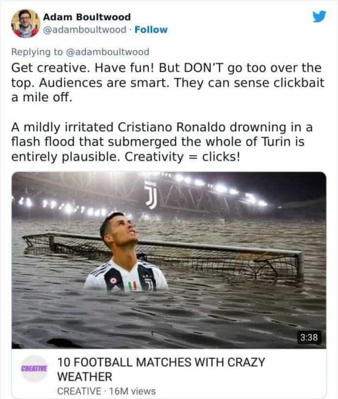Click Adam Boultwood's profile avatar
The image size is (338, 399).
25,23
